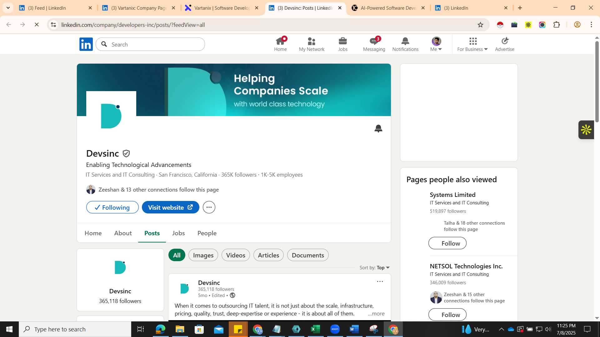The image size is (600, 337).
Task: Show hidden system tray icons
Action: point(501,329)
